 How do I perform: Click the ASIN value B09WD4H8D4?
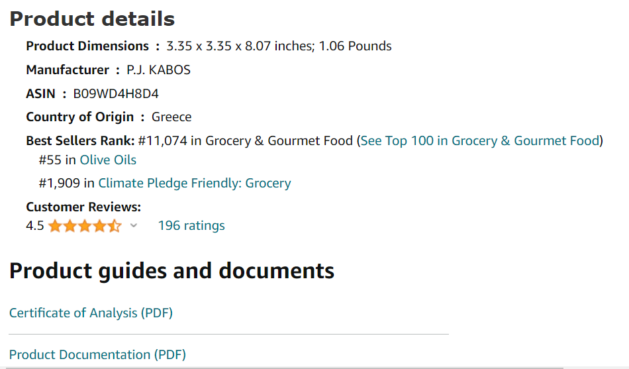[x=115, y=93]
